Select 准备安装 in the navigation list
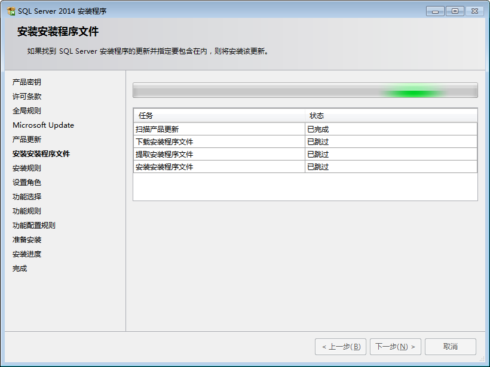 click(x=26, y=239)
